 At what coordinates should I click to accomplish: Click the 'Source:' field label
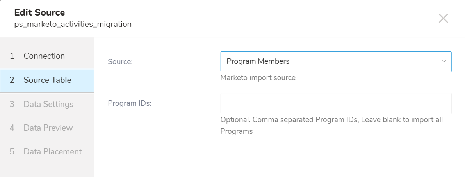[120, 62]
